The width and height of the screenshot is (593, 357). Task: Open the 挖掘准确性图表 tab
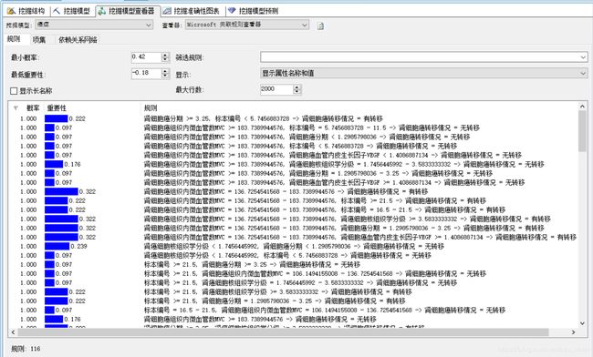pos(192,11)
